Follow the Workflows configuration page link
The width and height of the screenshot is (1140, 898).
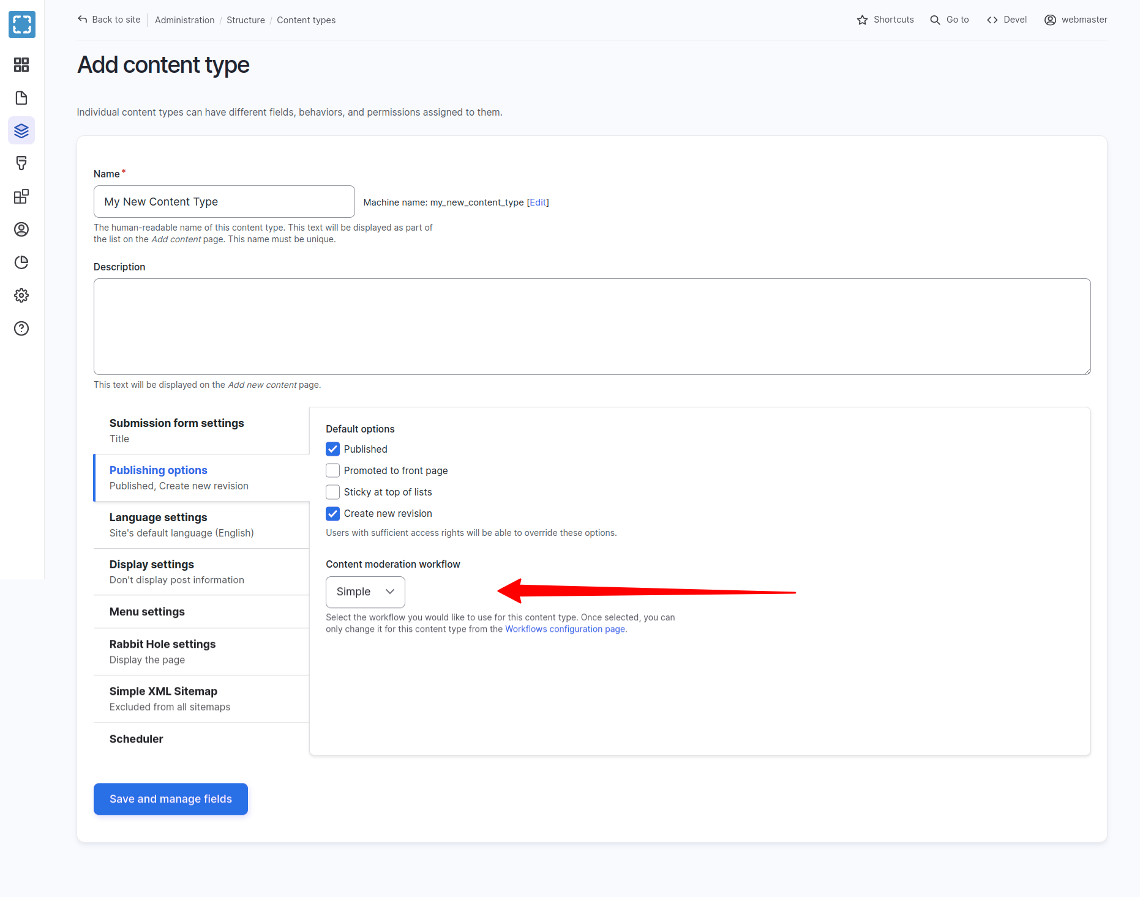click(x=564, y=629)
